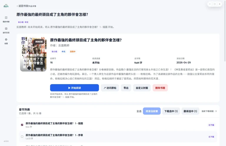This screenshot has width=226, height=146.
Task: Click the app logo at top left
Action: point(6,6)
